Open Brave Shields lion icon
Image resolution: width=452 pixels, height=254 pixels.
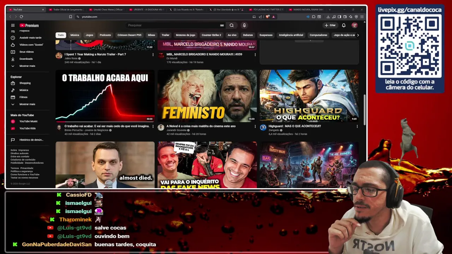pos(268,17)
